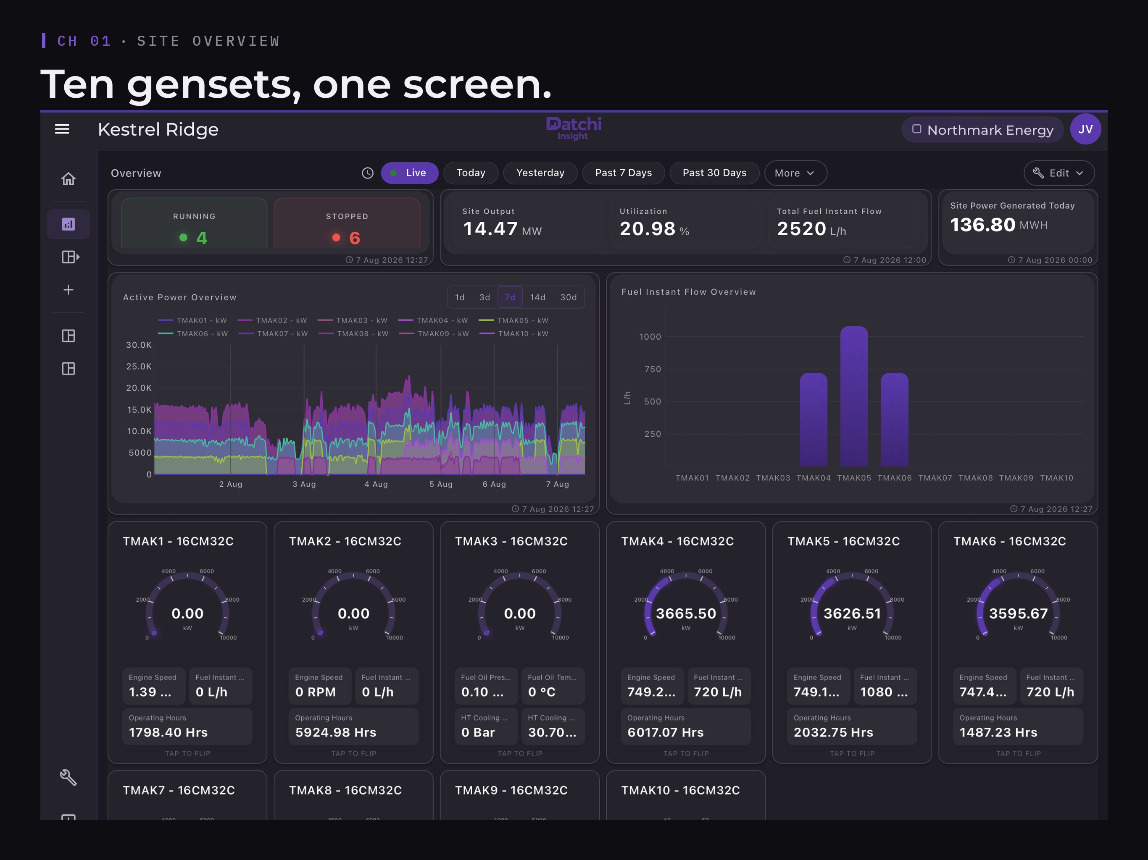Click the plus add icon in sidebar
The height and width of the screenshot is (860, 1148).
68,289
